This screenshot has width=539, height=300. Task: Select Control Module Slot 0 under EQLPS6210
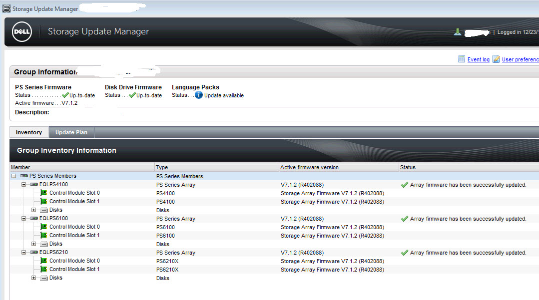(74, 261)
